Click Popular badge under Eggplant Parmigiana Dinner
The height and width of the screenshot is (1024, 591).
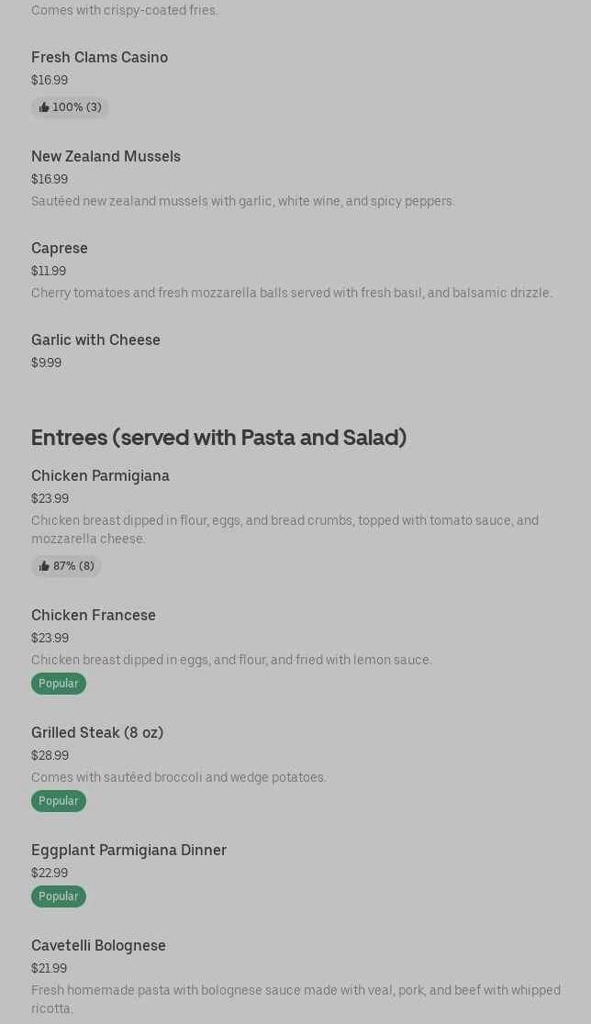pyautogui.click(x=59, y=896)
